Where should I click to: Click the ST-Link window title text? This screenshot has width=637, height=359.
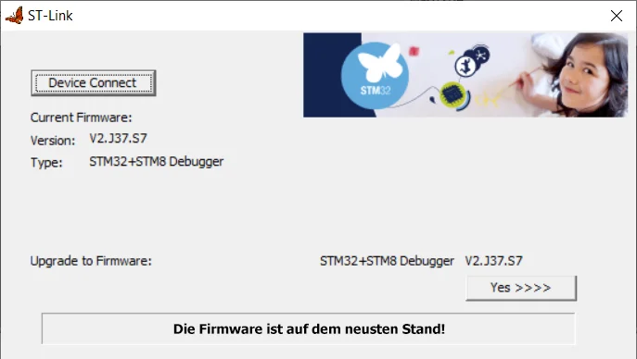click(50, 16)
